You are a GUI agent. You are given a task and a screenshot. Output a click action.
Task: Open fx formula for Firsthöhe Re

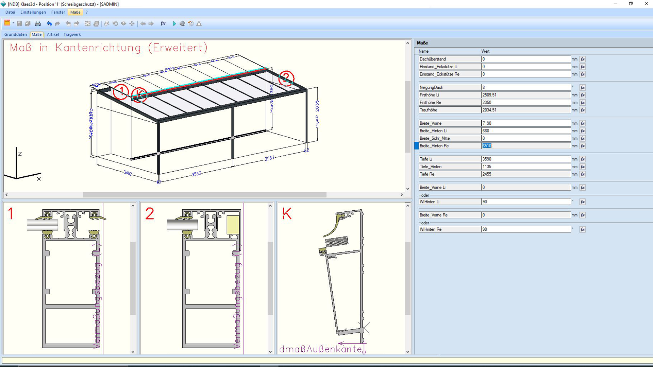point(583,103)
